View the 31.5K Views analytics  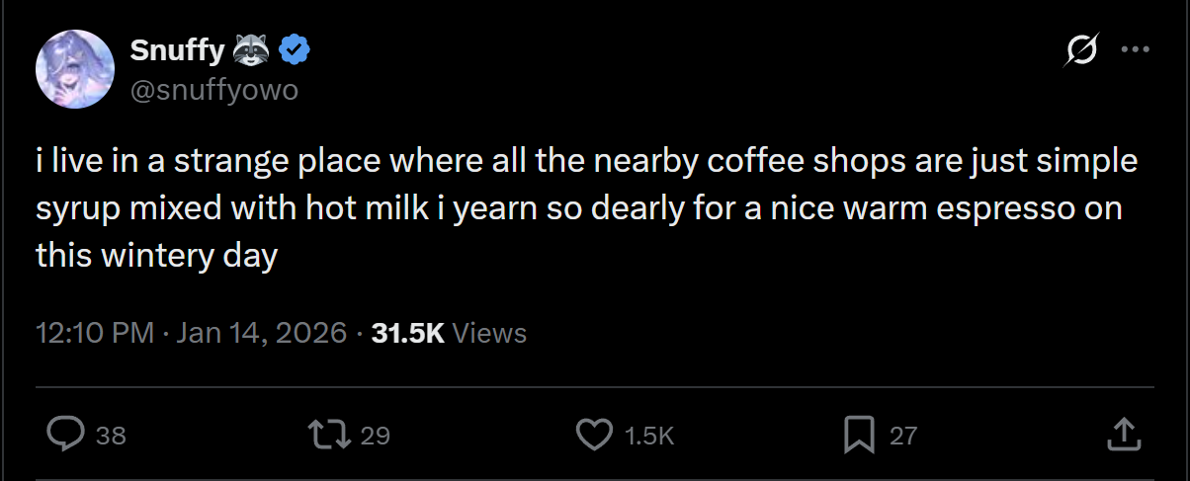(449, 333)
